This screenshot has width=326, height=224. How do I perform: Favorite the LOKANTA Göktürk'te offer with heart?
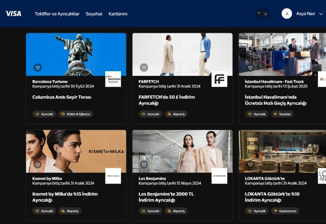(250, 165)
